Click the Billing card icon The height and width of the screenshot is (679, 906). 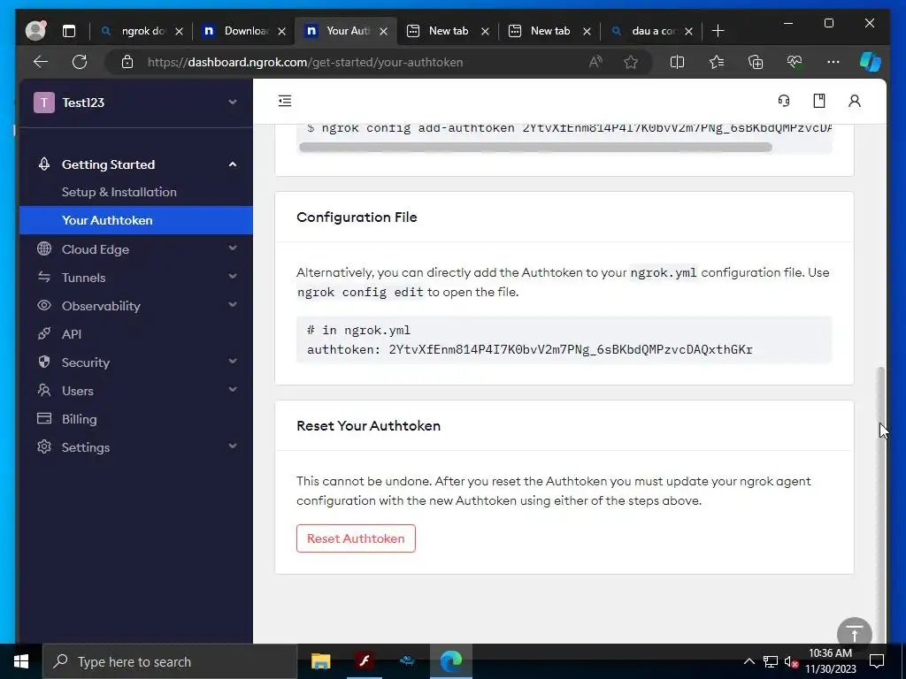point(44,418)
